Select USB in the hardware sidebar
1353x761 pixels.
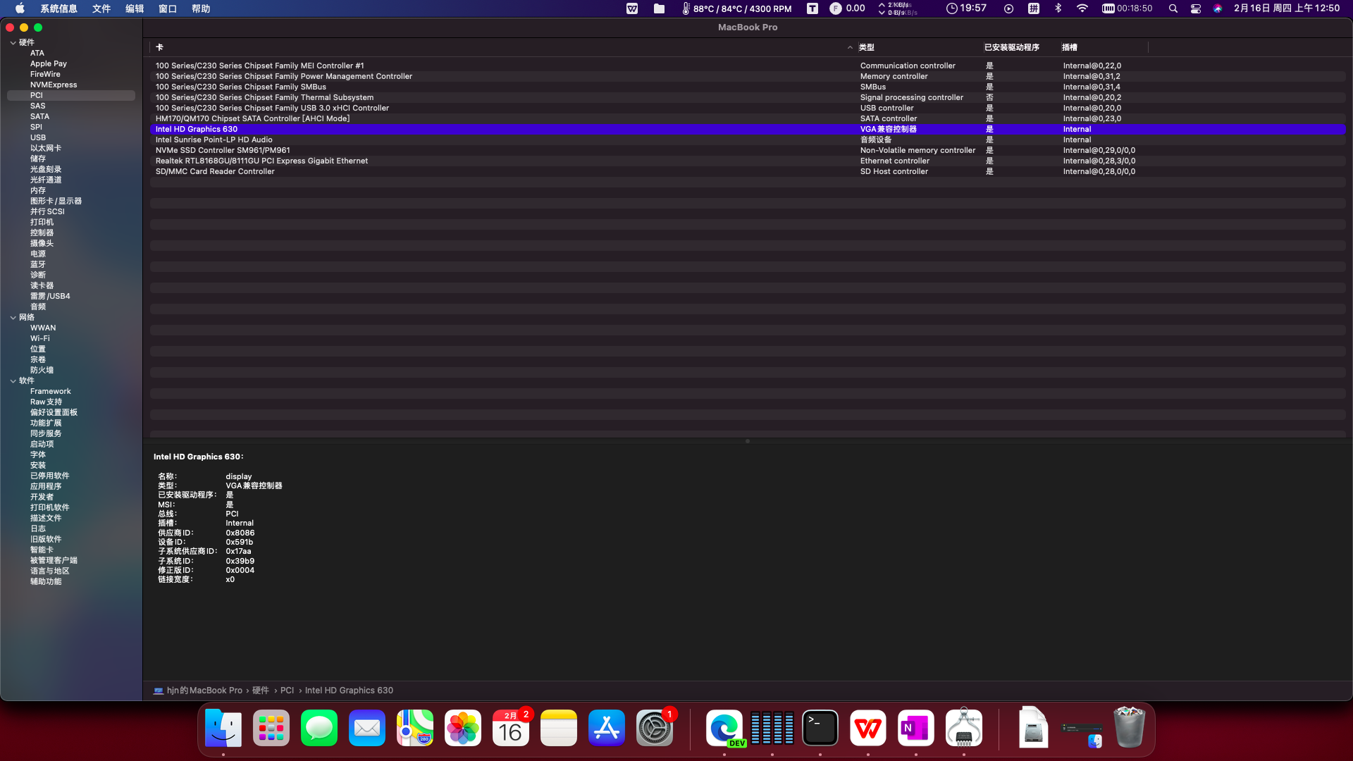[38, 137]
